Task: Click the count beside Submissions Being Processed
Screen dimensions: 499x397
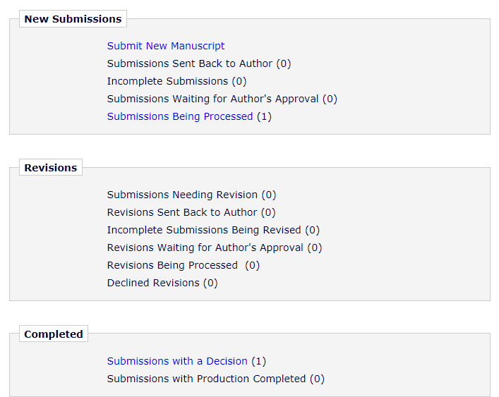Action: 264,116
